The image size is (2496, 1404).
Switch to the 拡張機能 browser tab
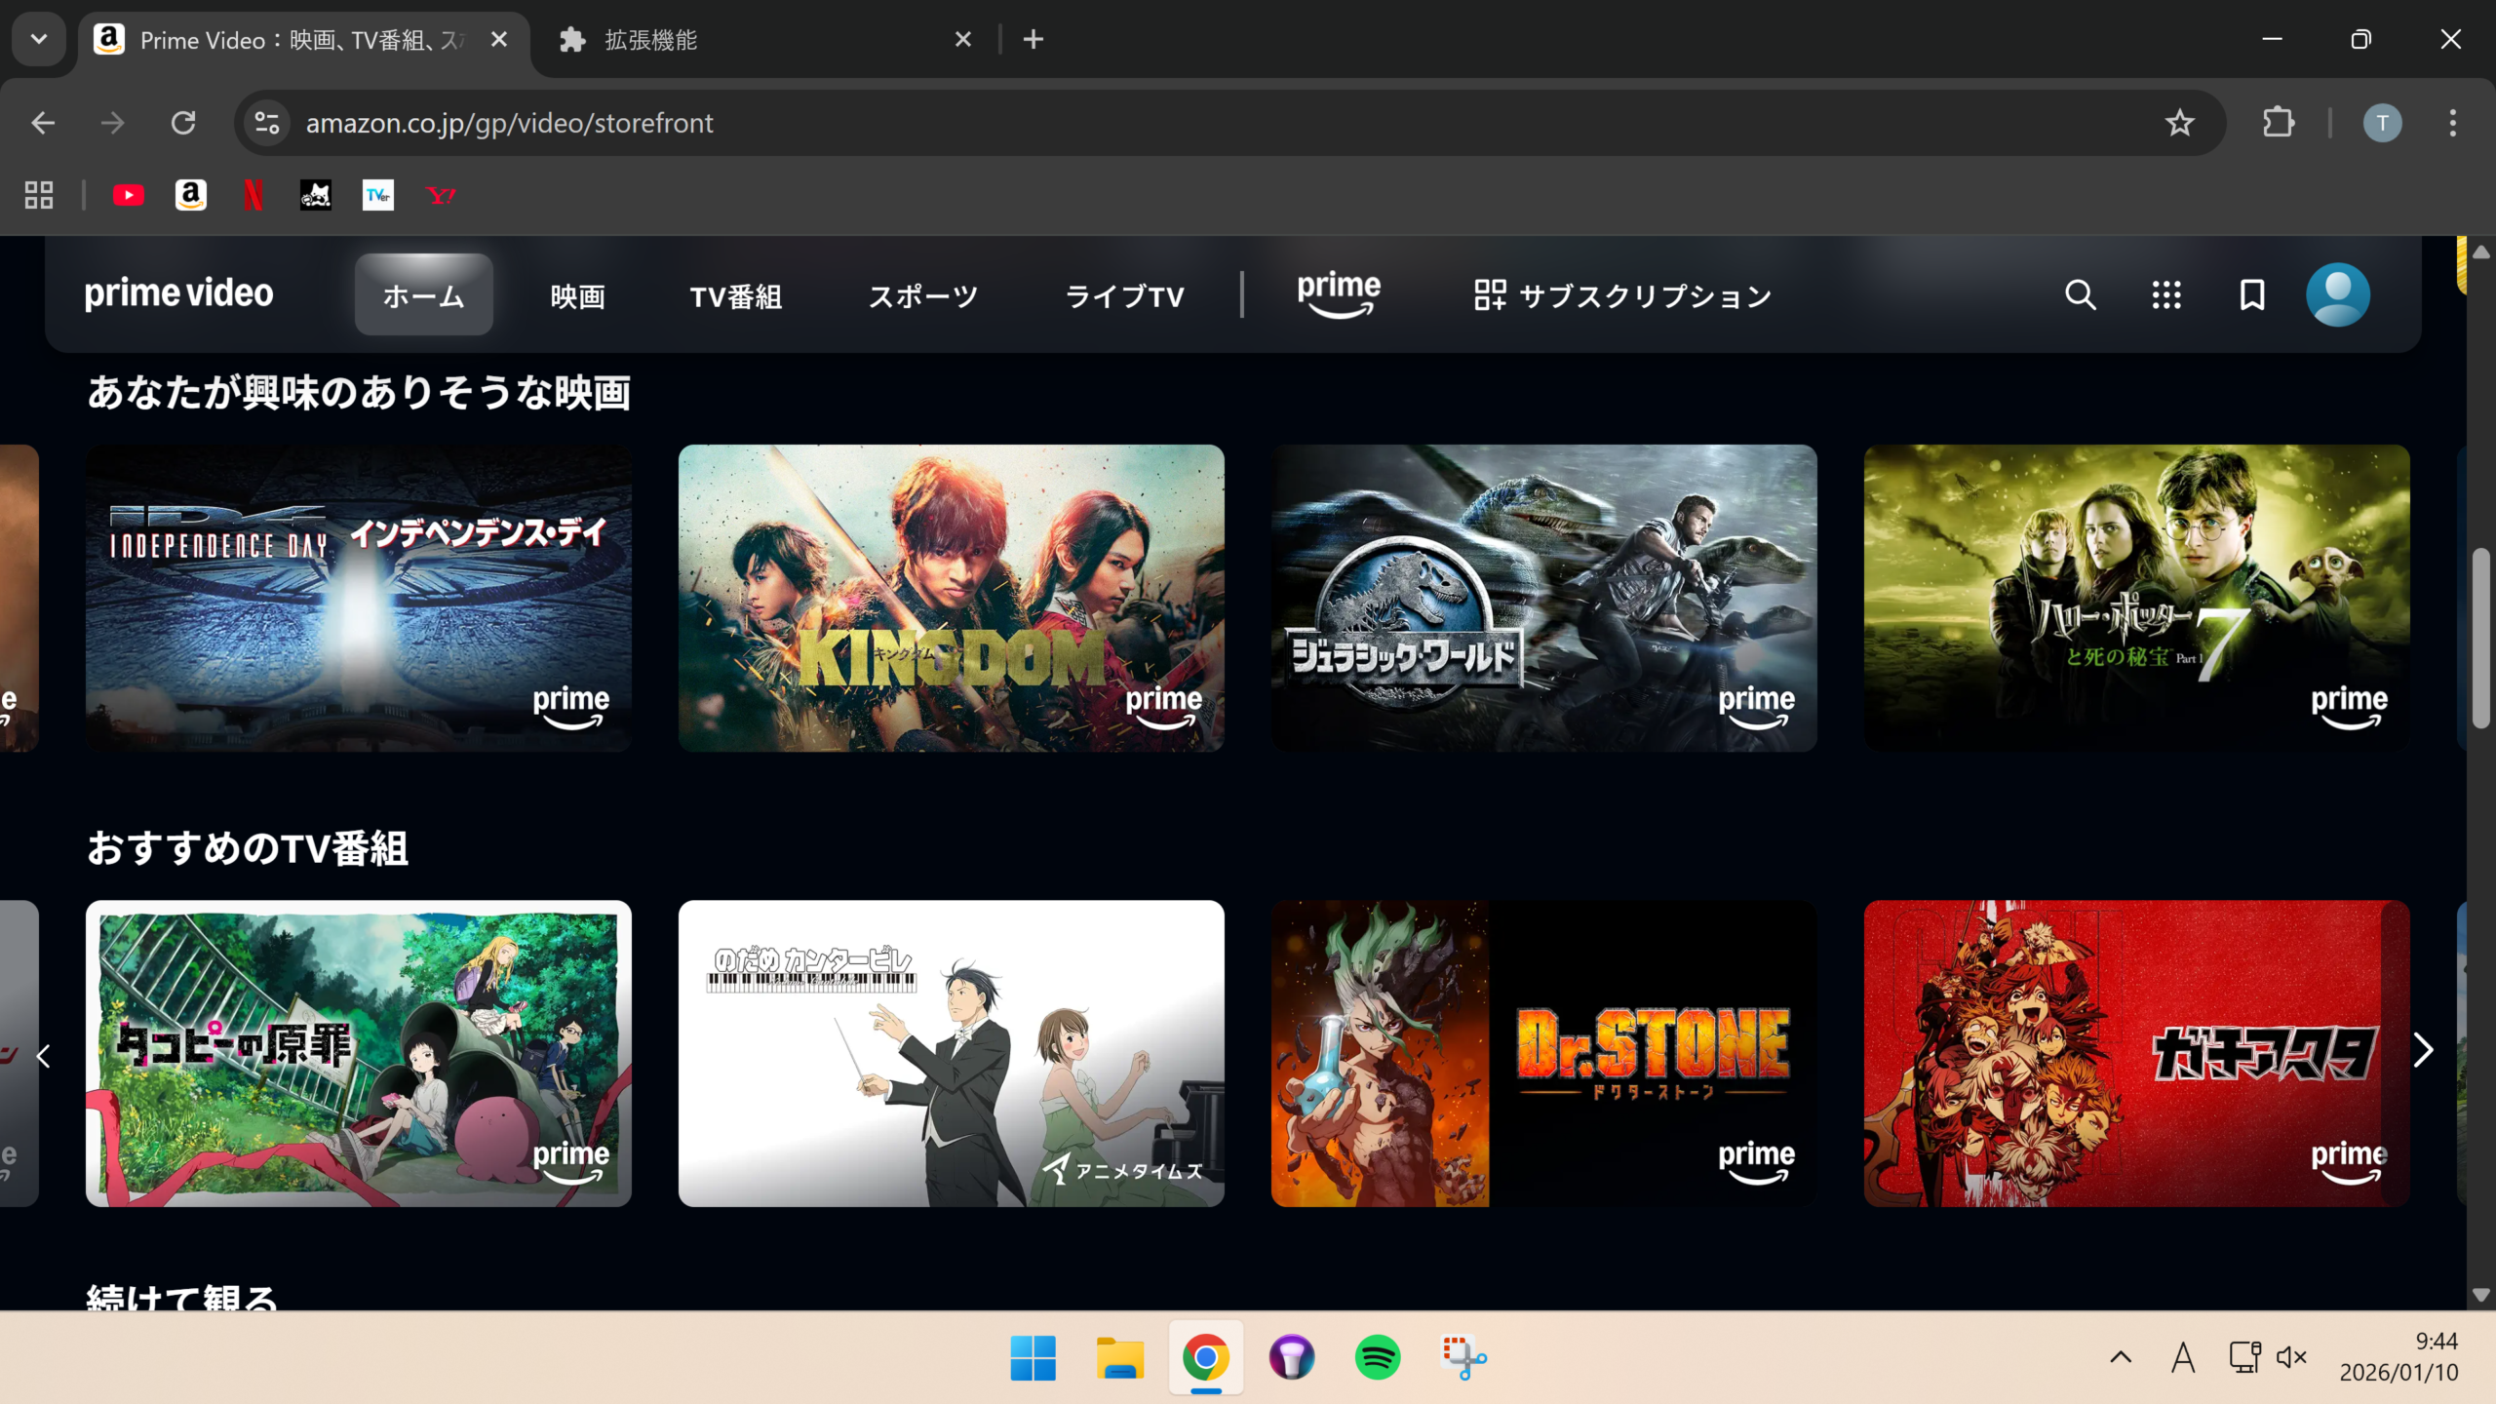(650, 40)
